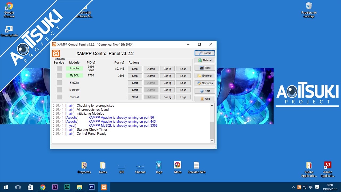Expand hidden system tray icons chevron
This screenshot has height=192, width=341.
click(x=293, y=187)
